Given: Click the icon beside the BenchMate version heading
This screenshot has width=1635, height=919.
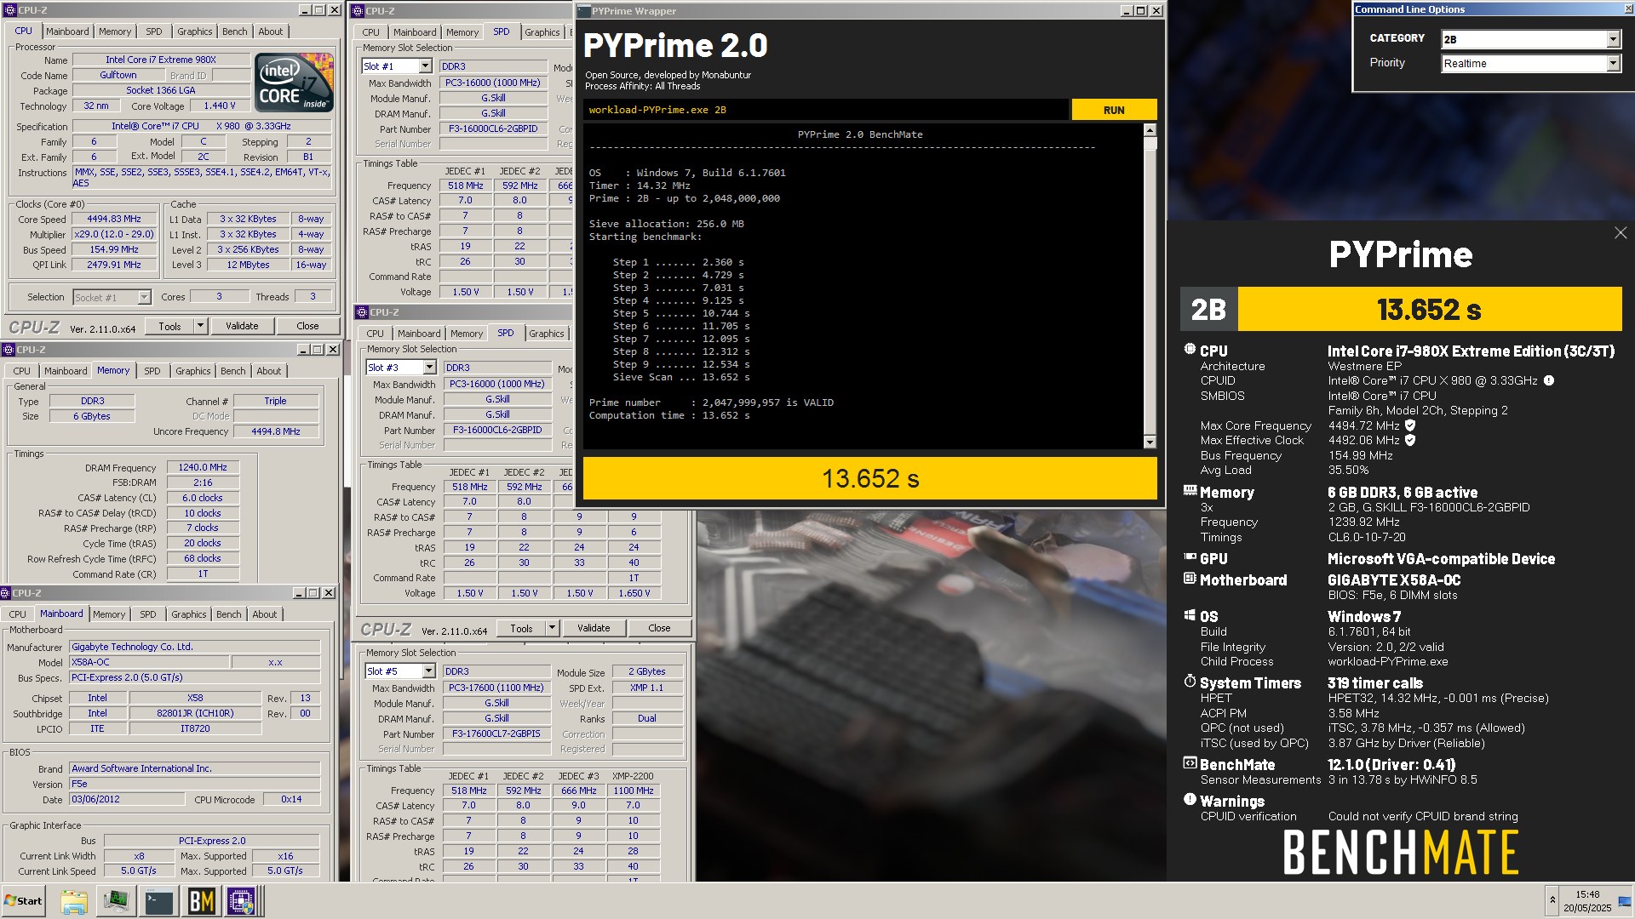Looking at the screenshot, I should pos(1190,763).
